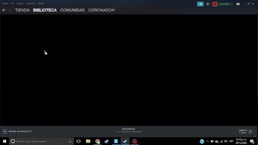Click the active Steam taskbar icon
Image resolution: width=258 pixels, height=145 pixels.
[x=125, y=141]
